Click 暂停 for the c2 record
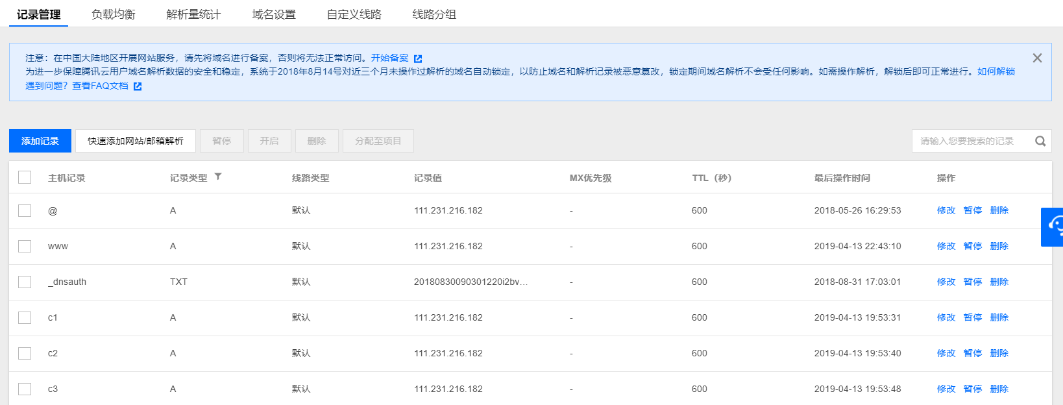 click(973, 353)
